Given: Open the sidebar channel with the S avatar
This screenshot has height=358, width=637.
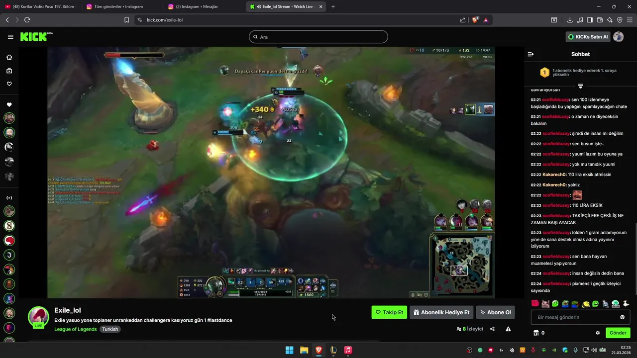Looking at the screenshot, I should click(9, 226).
